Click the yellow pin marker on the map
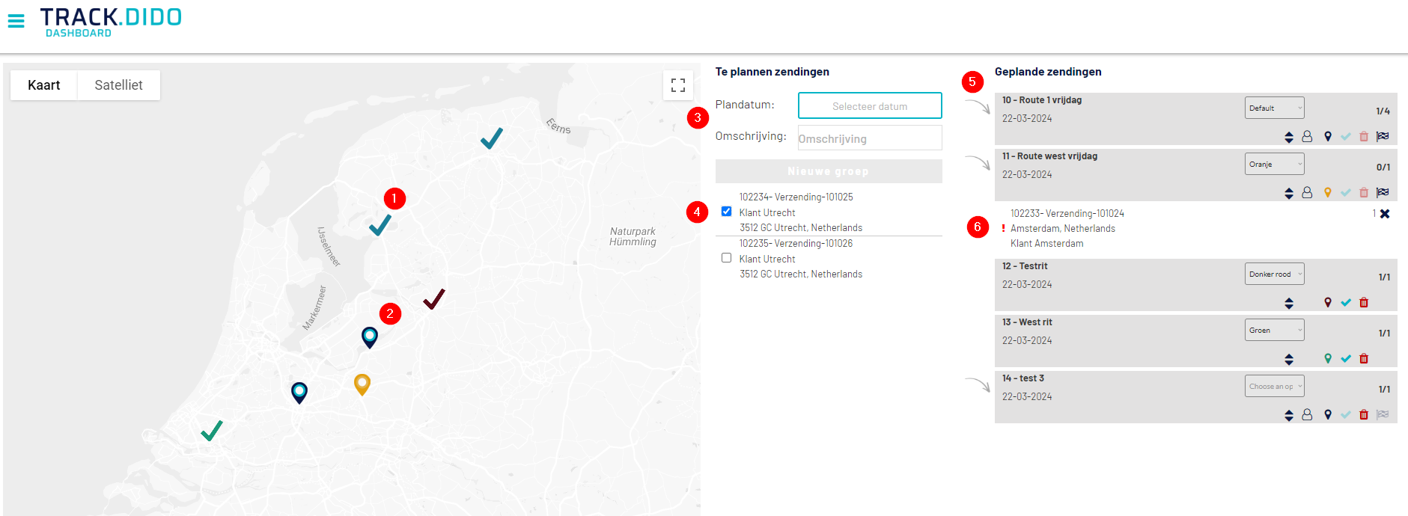Screen dimensions: 1408x516 (x=362, y=384)
